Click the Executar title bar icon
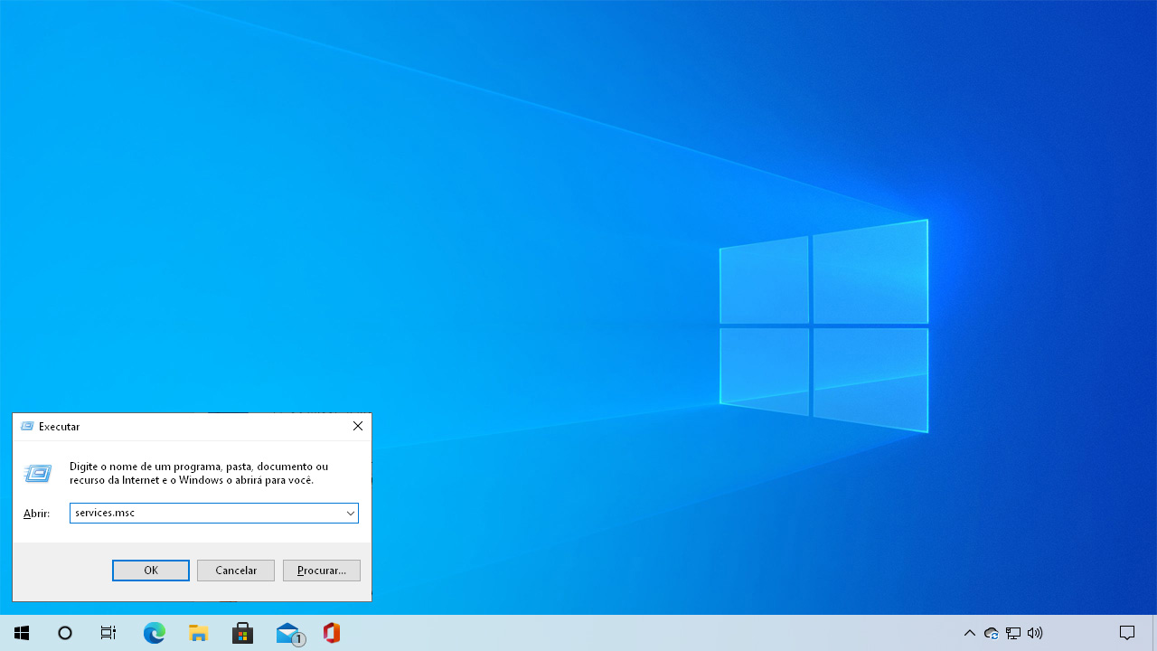 pos(27,426)
